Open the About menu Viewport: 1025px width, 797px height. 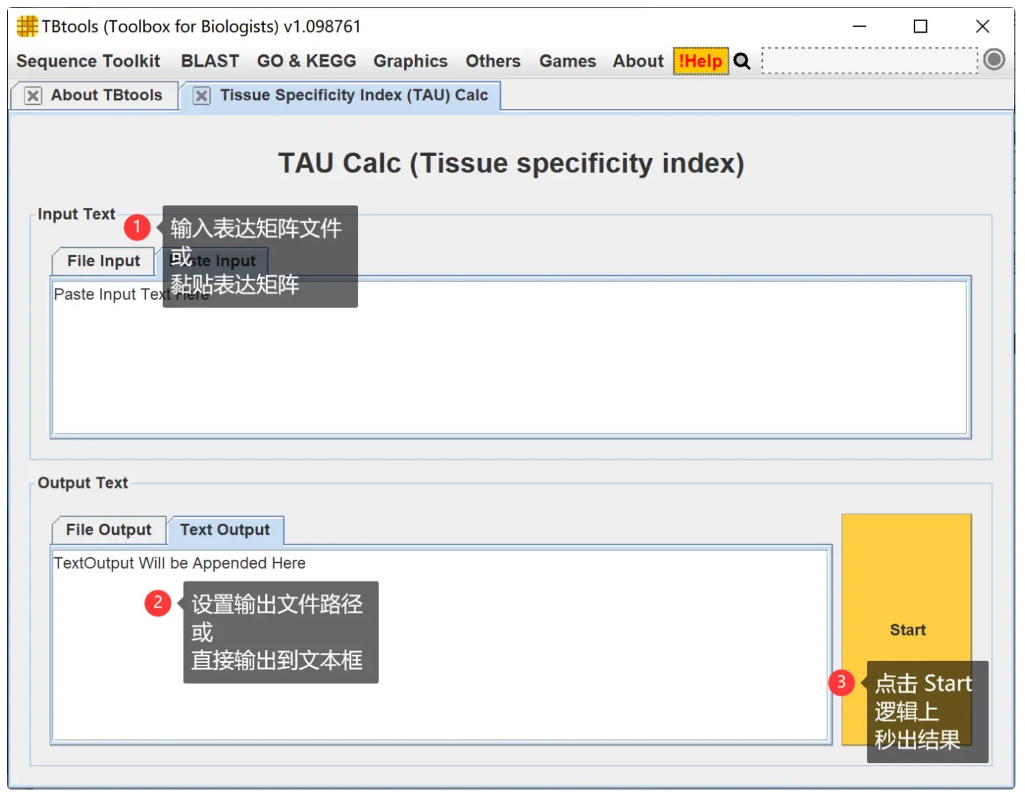click(x=638, y=61)
